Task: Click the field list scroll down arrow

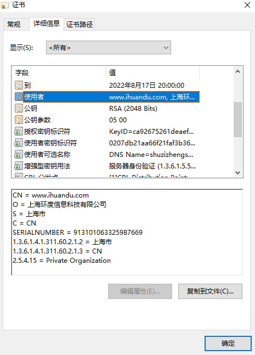Action: click(237, 173)
